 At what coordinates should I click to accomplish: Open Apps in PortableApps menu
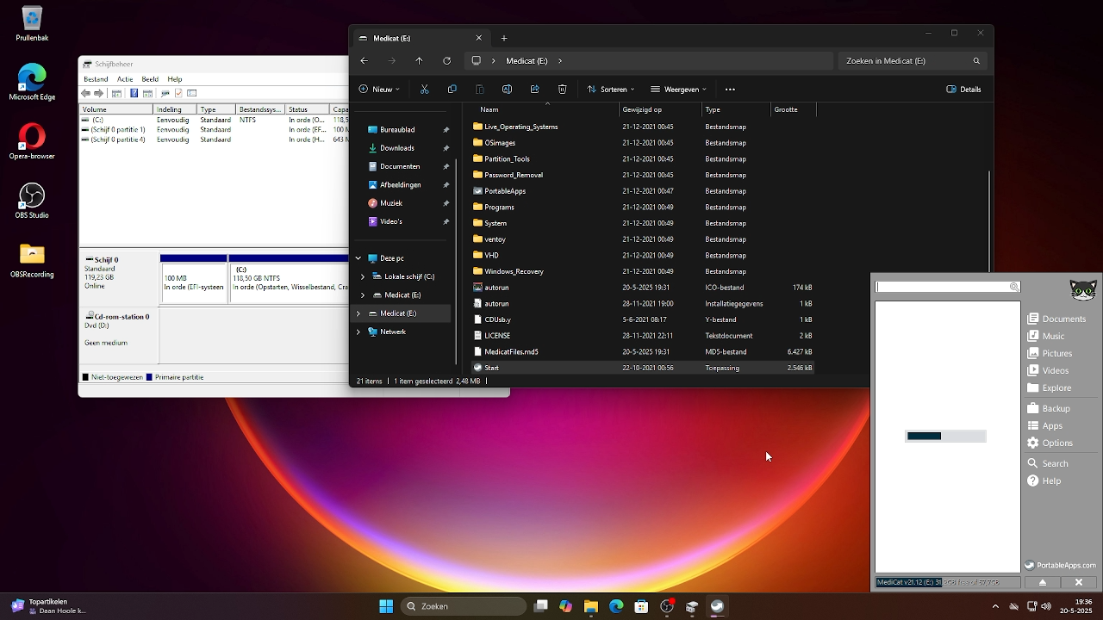1044,425
